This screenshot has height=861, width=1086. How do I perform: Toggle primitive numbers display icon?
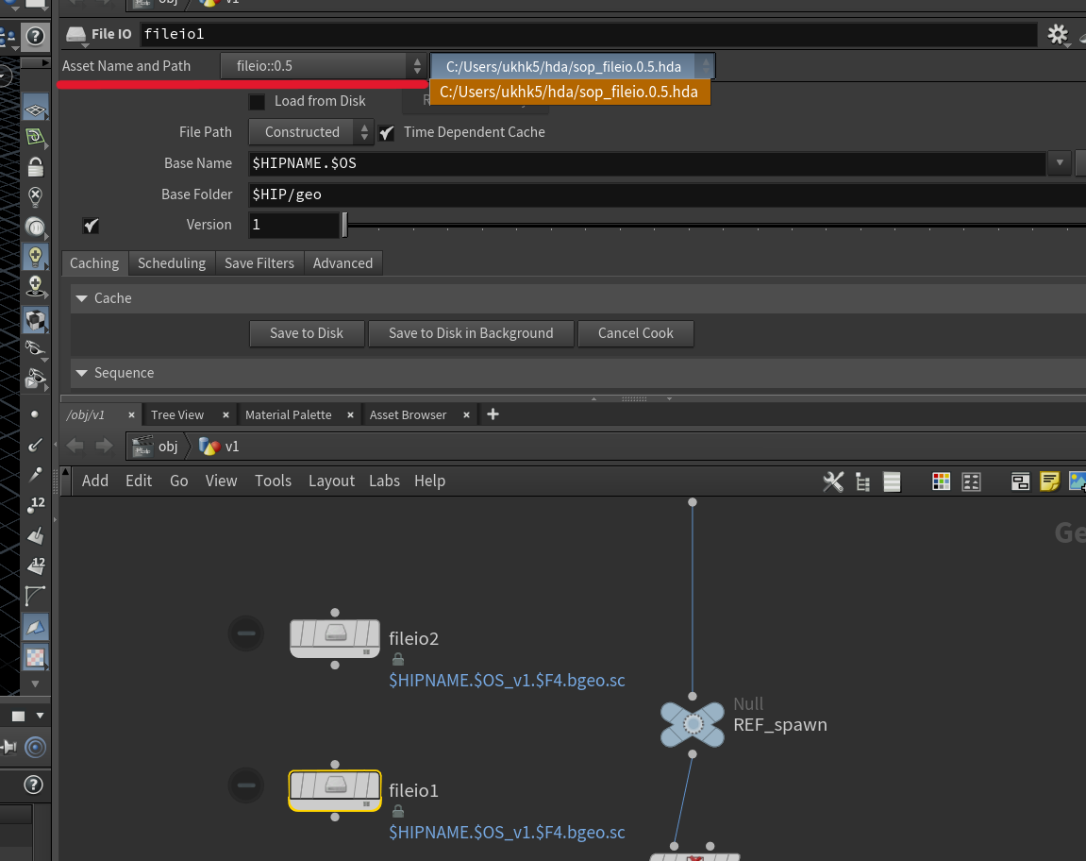coord(35,565)
